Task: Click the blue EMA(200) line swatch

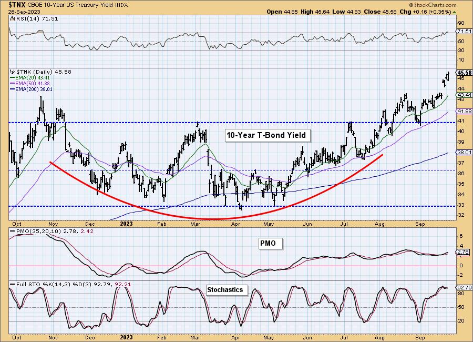Action: [x=13, y=89]
